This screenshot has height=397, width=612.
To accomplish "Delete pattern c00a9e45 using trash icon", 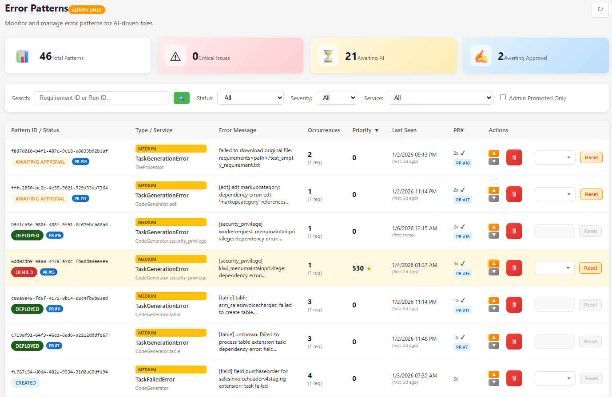I will click(514, 305).
